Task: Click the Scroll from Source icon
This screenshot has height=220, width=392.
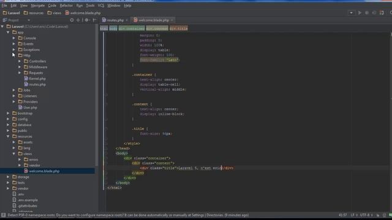Action: tap(72, 20)
